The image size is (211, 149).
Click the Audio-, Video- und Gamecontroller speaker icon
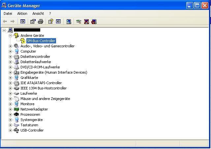16,46
